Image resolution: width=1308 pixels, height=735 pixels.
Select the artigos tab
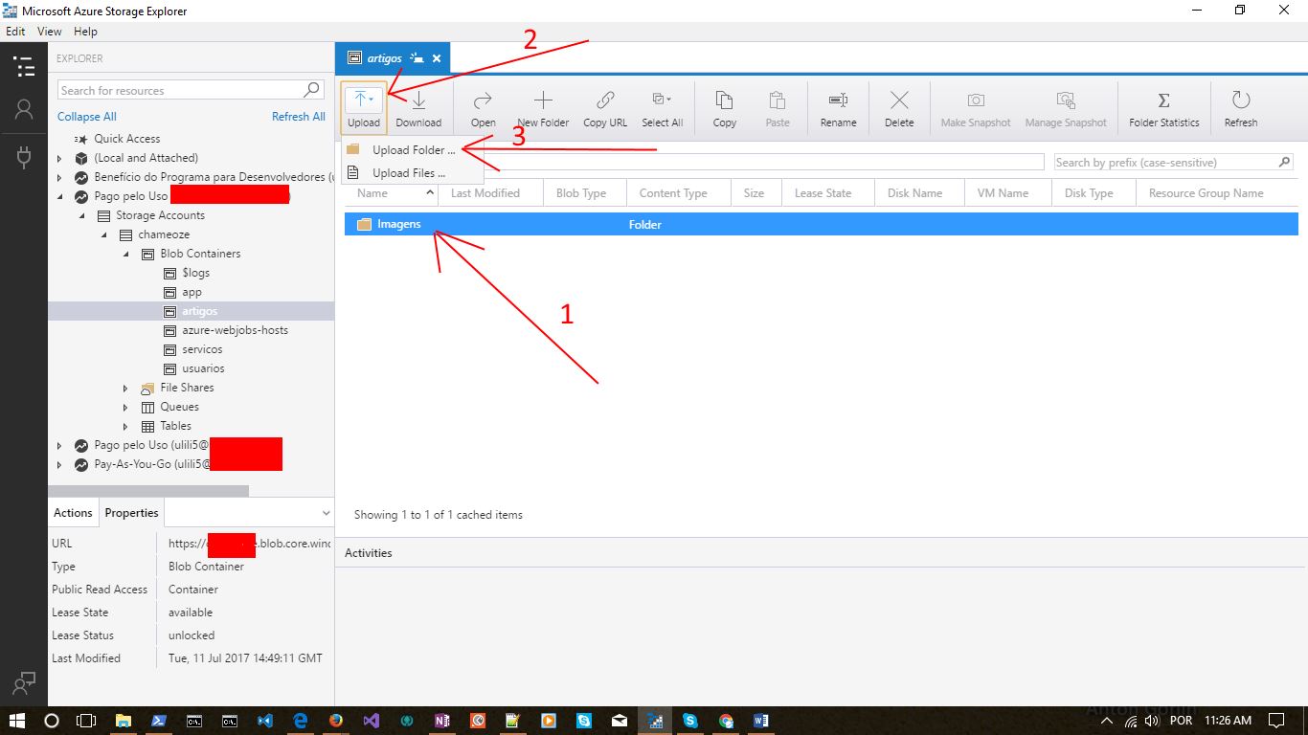[393, 58]
